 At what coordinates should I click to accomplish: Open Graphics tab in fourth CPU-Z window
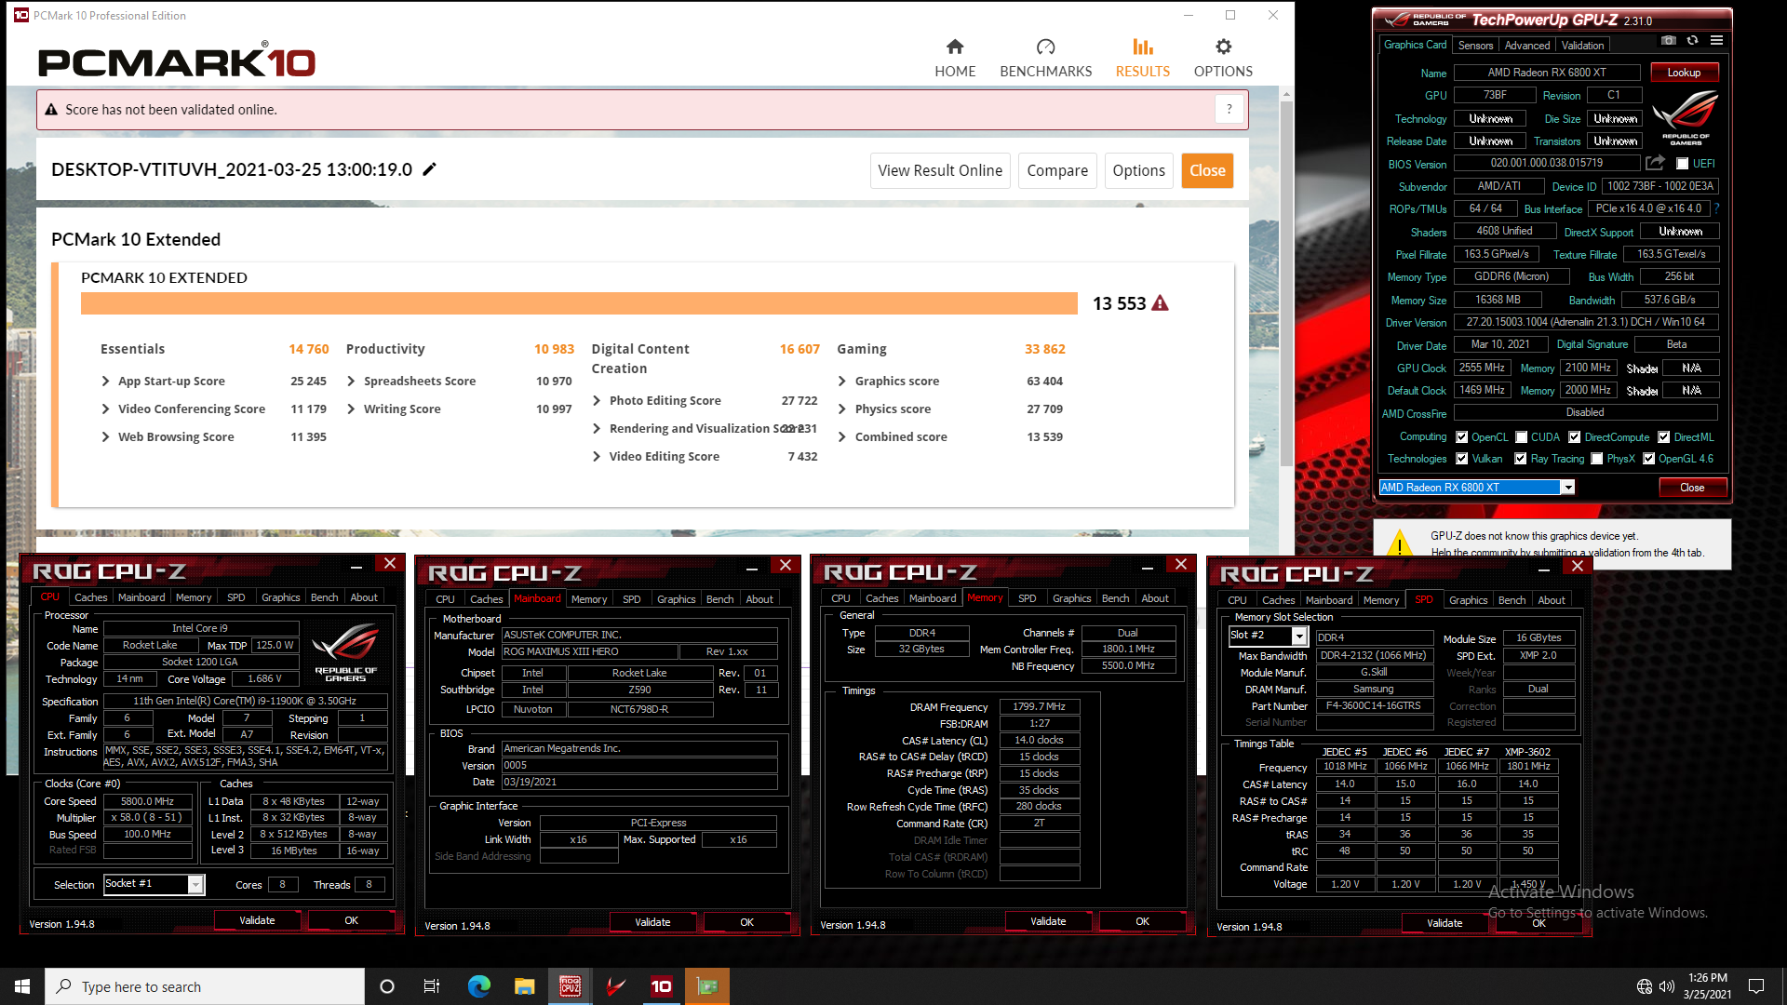pyautogui.click(x=1468, y=600)
